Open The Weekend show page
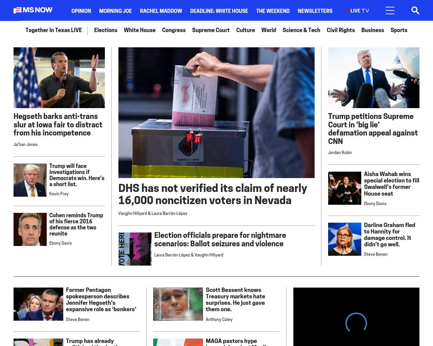The image size is (433, 346). click(273, 11)
